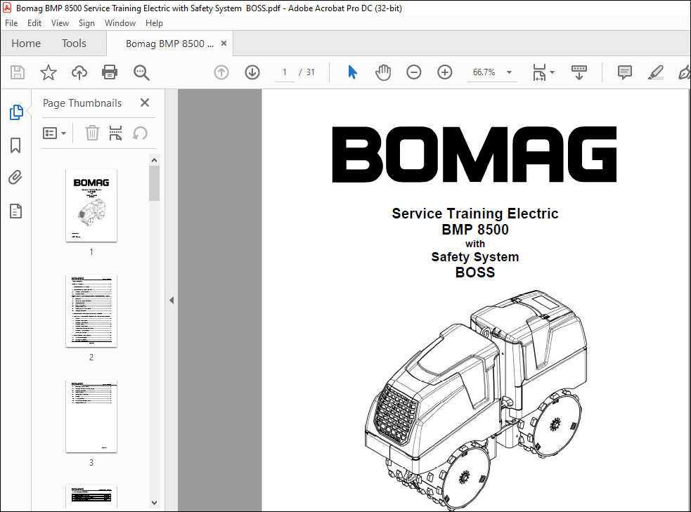Select the Bomag BMP 8500 document tab
The image size is (691, 512).
[169, 44]
